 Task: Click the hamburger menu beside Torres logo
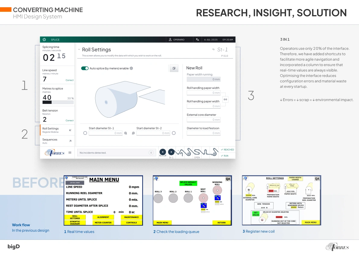click(70, 153)
